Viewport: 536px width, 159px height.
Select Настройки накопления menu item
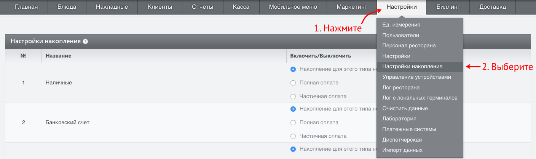[420, 66]
